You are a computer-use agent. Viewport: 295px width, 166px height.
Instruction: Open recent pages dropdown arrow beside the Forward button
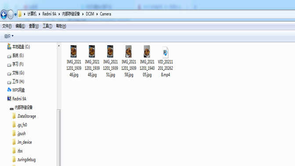tap(15, 14)
